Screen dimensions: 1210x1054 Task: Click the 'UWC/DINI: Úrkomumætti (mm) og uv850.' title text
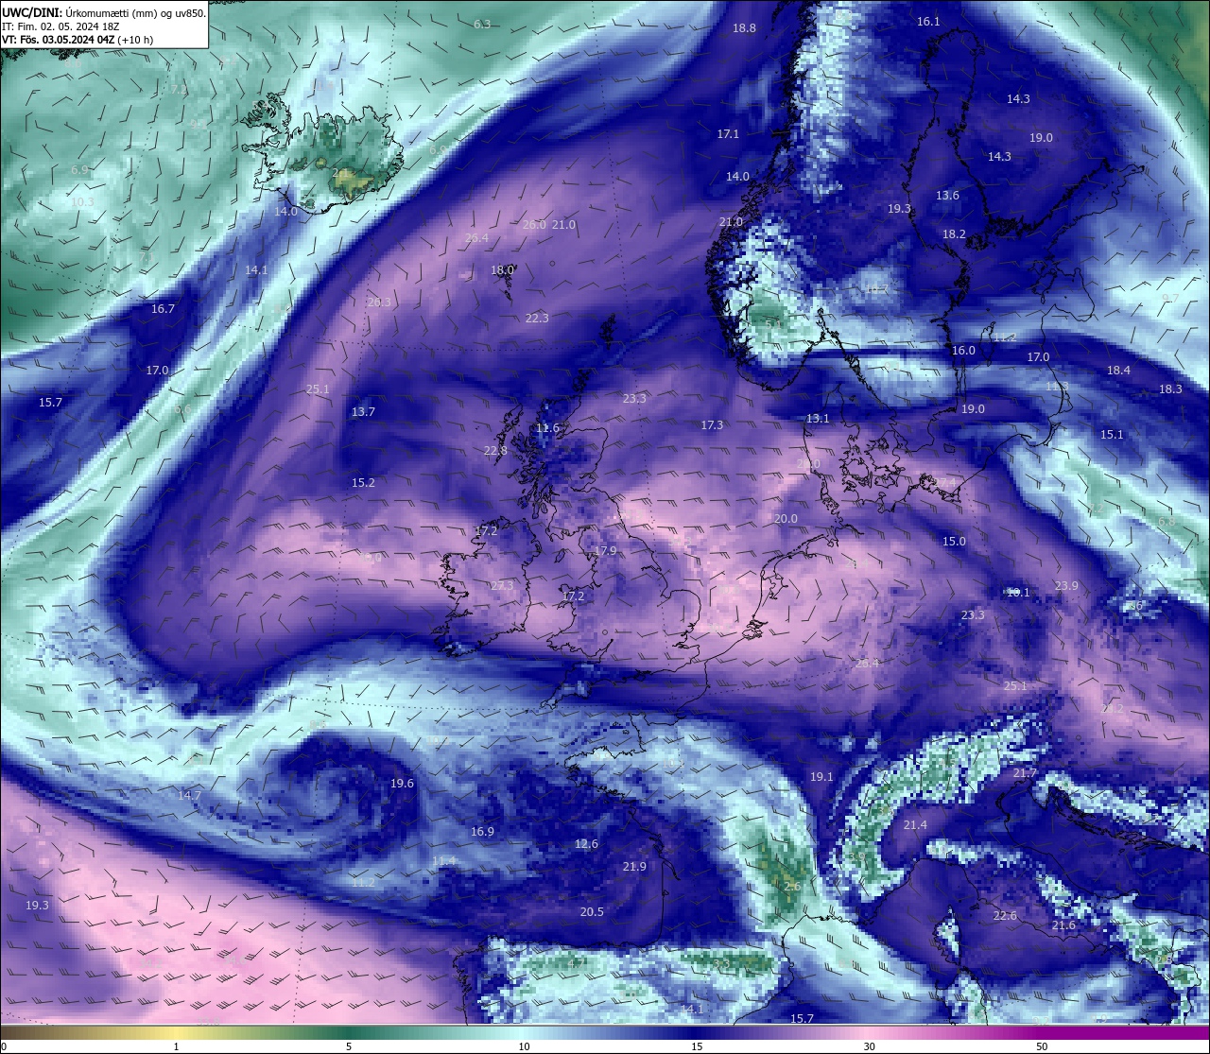pyautogui.click(x=104, y=13)
